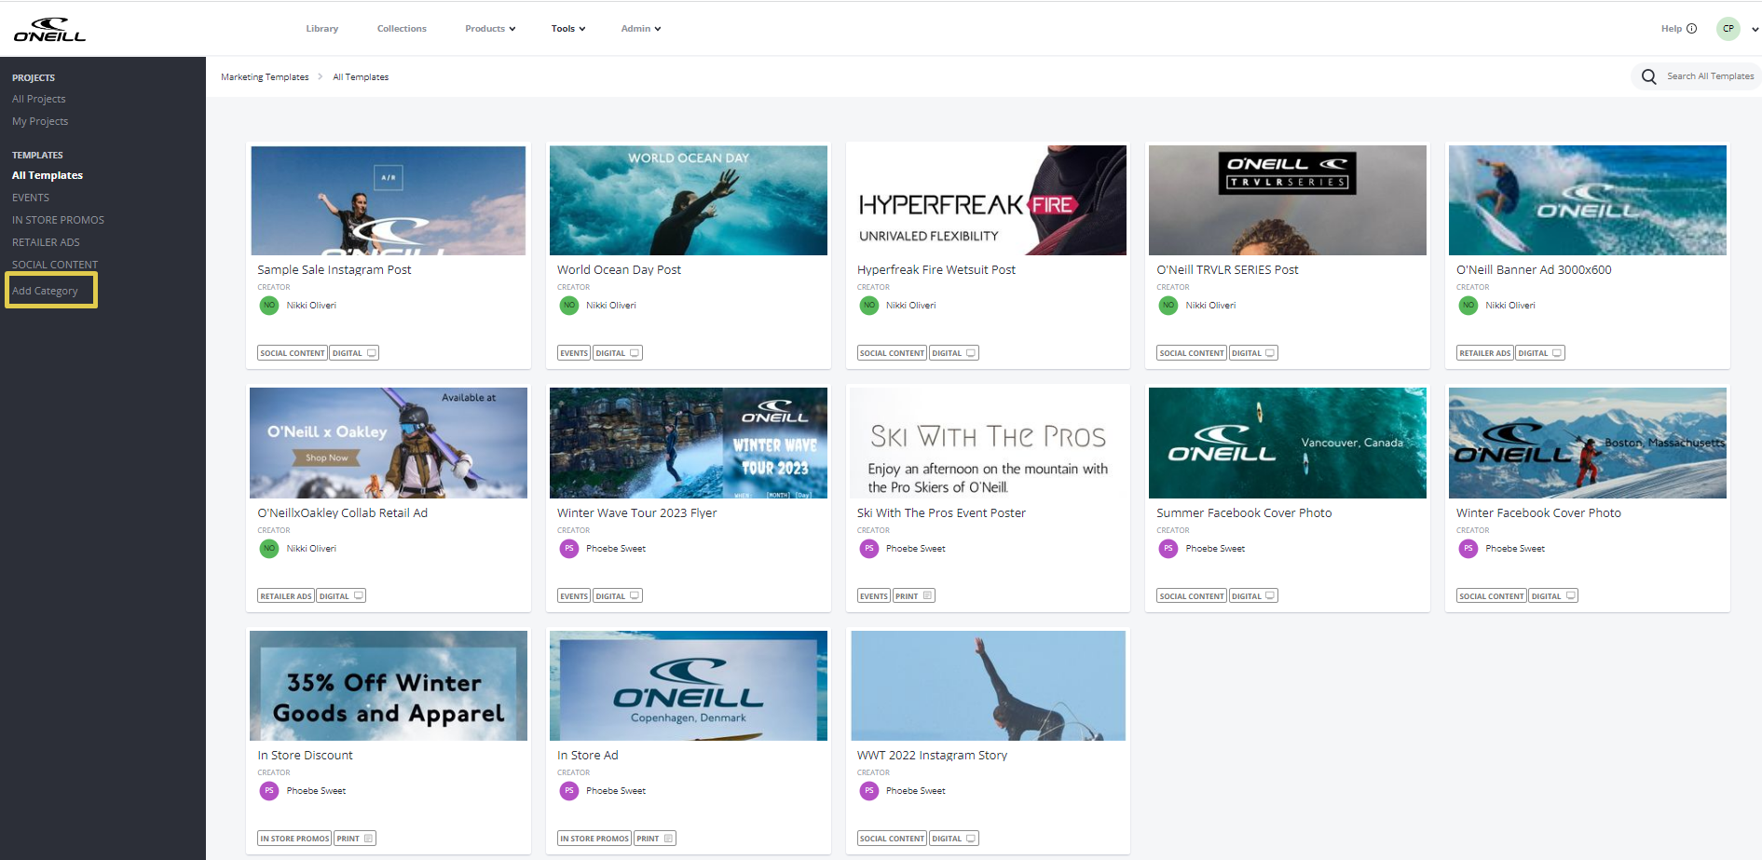This screenshot has width=1762, height=860.
Task: Open O'Neill TRVLR SERIES Post thumbnail
Action: [x=1288, y=200]
